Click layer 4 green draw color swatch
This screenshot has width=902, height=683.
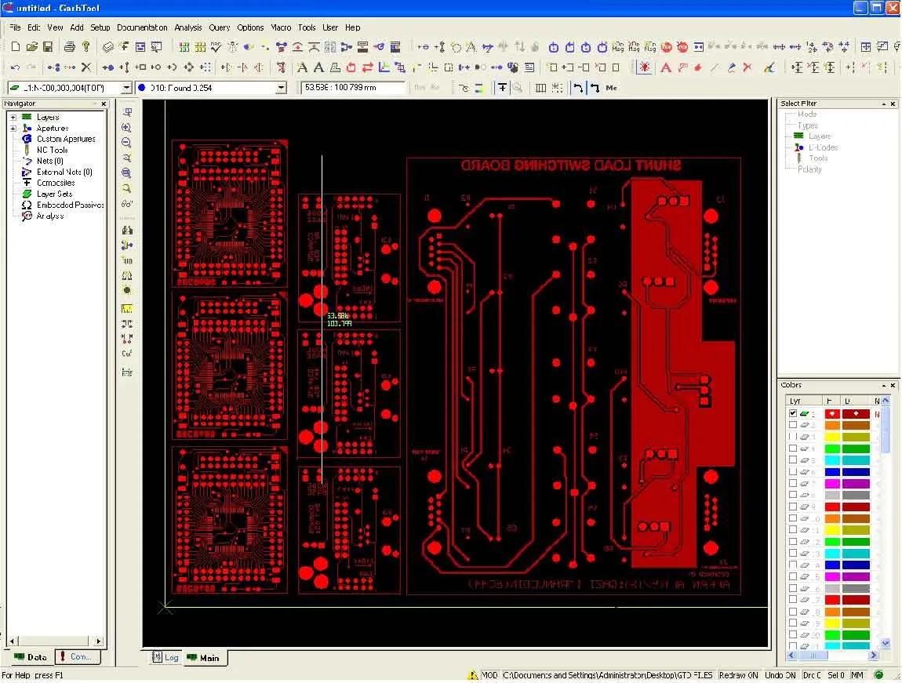(856, 449)
